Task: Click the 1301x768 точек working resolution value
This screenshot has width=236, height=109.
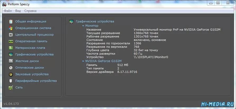Action: [146, 36]
